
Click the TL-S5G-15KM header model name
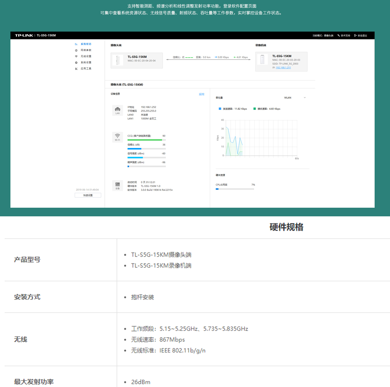tap(46, 35)
